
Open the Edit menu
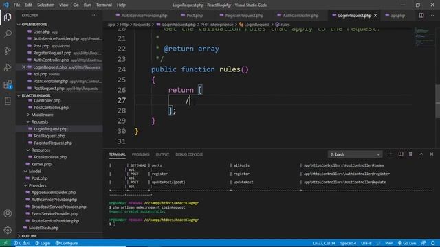29,5
